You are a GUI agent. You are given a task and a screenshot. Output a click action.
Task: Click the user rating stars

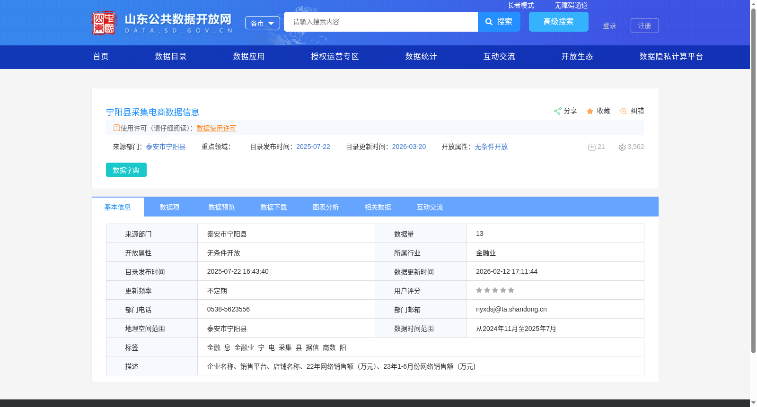(x=495, y=290)
